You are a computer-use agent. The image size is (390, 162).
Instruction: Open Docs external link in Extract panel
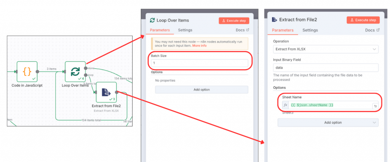coord(372,30)
